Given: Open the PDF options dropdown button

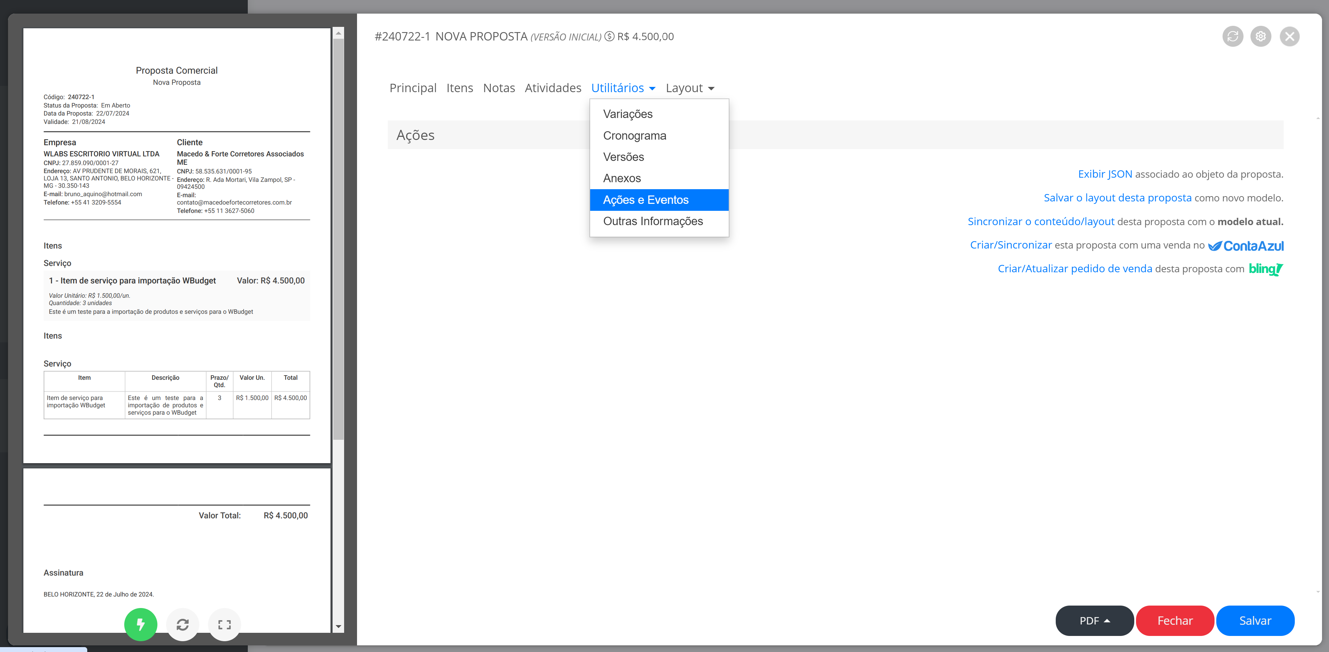Looking at the screenshot, I should tap(1094, 621).
